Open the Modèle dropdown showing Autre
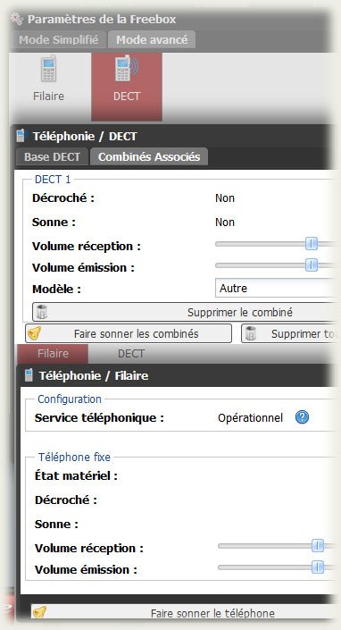 coord(275,288)
